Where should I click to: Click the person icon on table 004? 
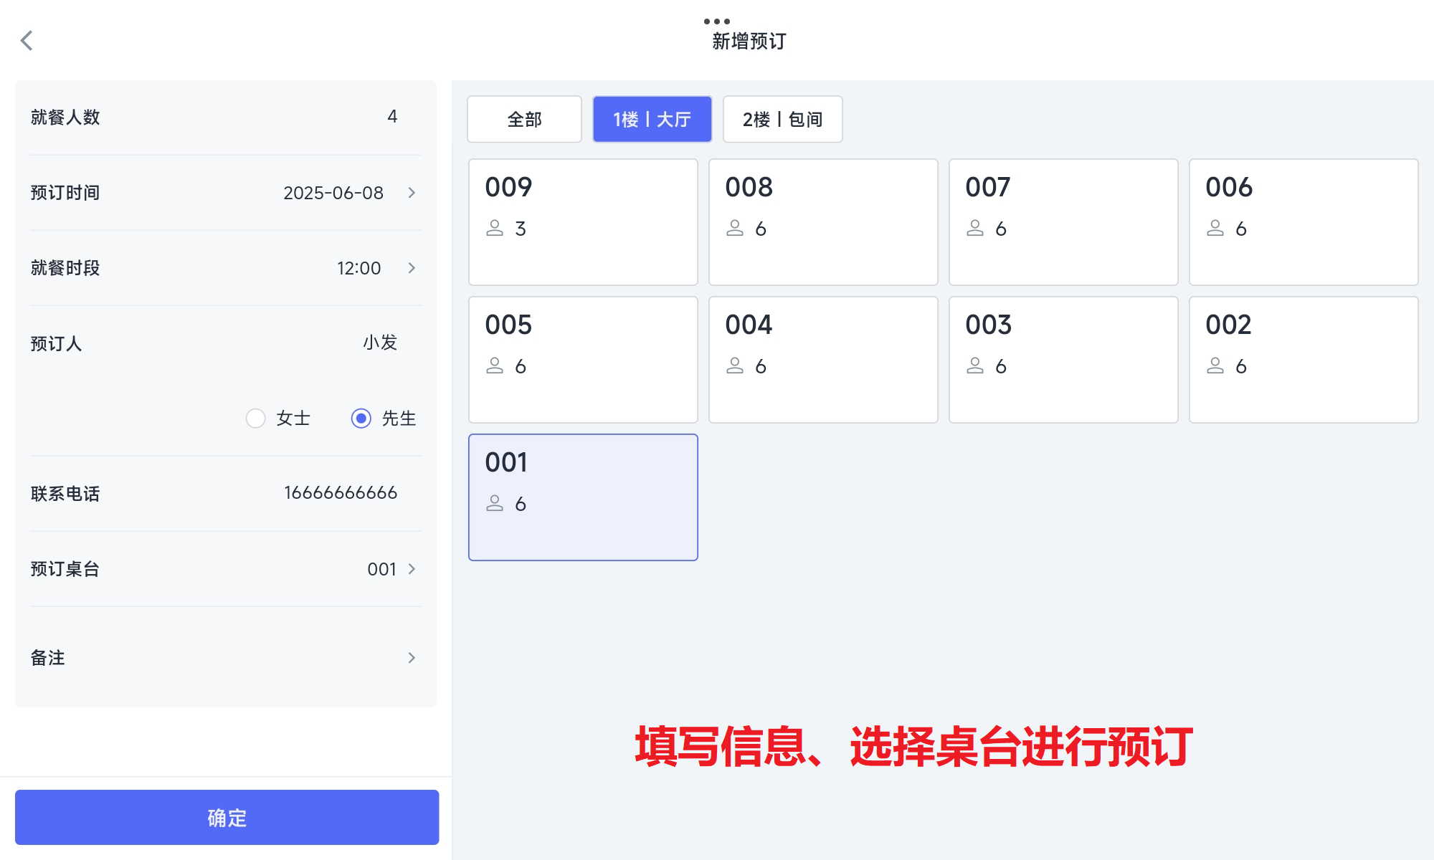735,365
